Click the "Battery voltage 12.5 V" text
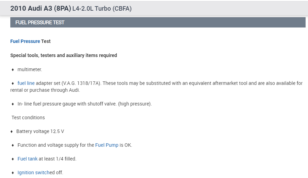The image size is (308, 178). click(x=40, y=131)
